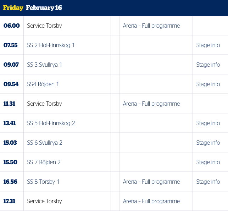
Task: Open Arena Full programme for 11.31 service
Action: (x=151, y=104)
